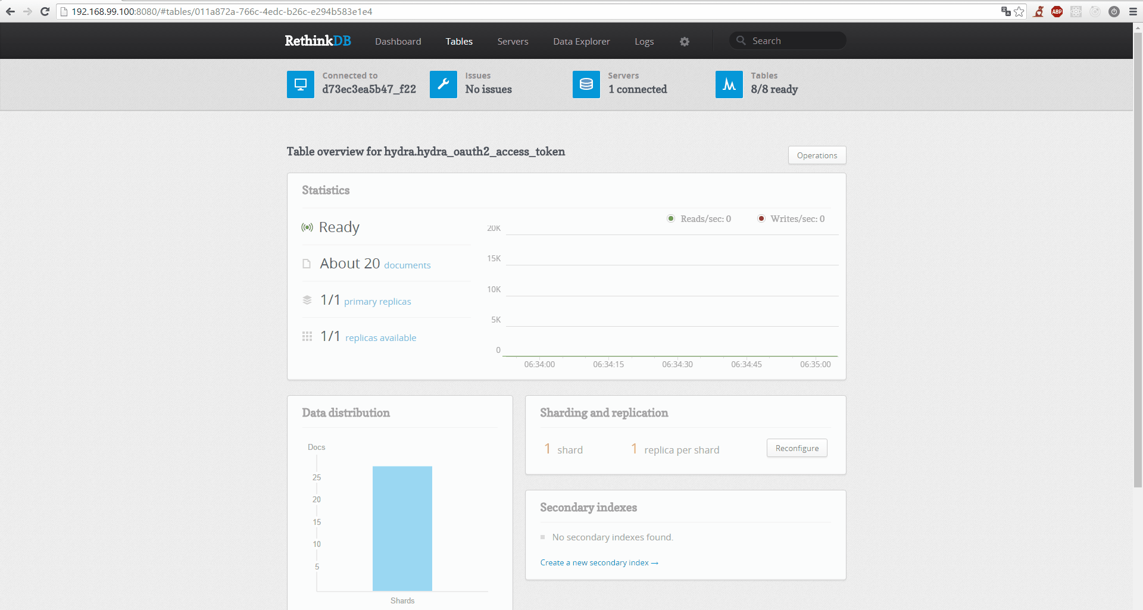The image size is (1143, 610).
Task: Click the replicas available grid icon
Action: [307, 336]
